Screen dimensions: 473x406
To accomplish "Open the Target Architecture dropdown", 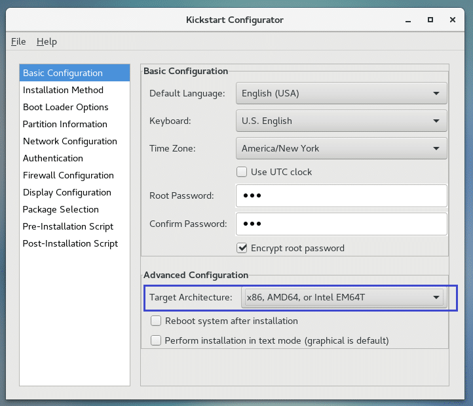I will coord(343,297).
